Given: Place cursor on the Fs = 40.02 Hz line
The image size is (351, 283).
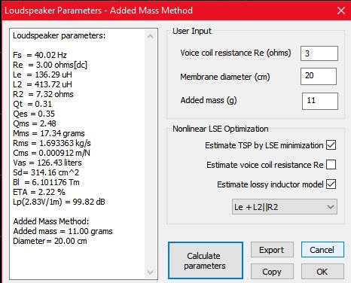Looking at the screenshot, I should coord(40,55).
